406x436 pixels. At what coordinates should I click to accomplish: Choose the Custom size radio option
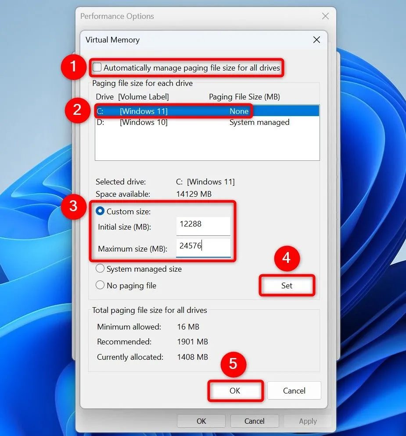[100, 212]
